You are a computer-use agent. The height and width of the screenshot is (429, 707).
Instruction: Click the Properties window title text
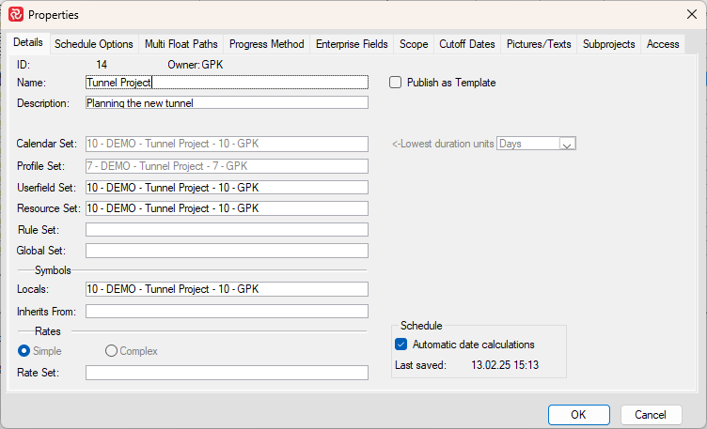coord(54,15)
